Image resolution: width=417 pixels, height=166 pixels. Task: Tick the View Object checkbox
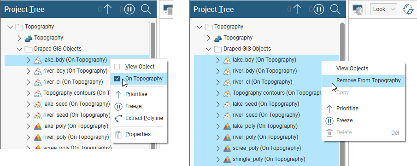[x=117, y=66]
